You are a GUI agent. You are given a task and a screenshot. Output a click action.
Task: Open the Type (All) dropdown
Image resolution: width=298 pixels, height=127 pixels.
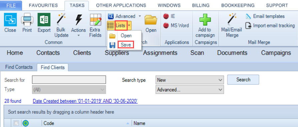coord(69,90)
